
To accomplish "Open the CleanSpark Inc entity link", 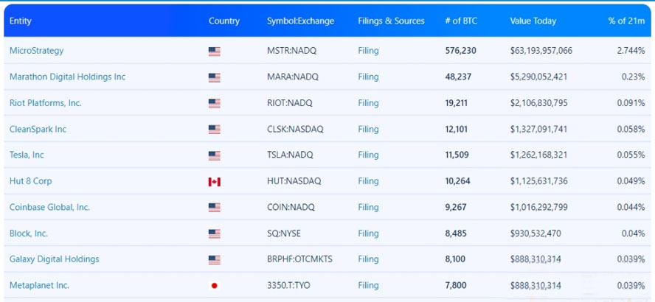I will tap(38, 129).
